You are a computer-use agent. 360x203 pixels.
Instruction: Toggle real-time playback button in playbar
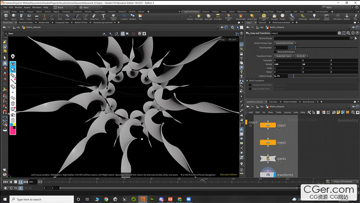tap(21, 188)
